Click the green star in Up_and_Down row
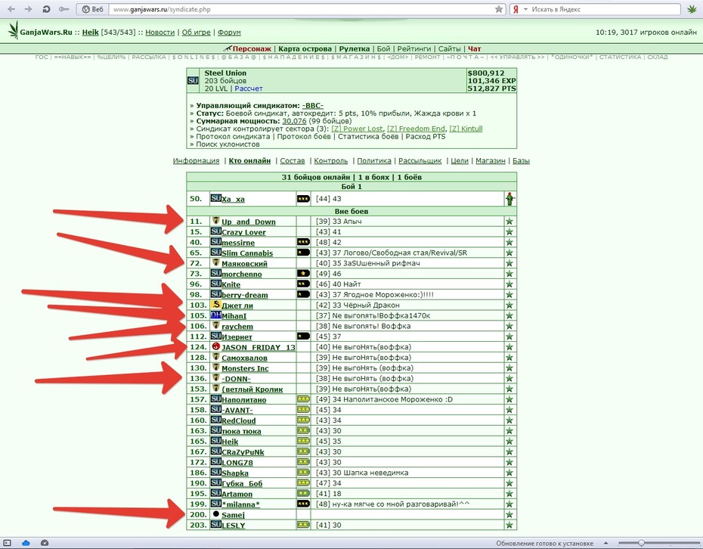 tap(509, 221)
